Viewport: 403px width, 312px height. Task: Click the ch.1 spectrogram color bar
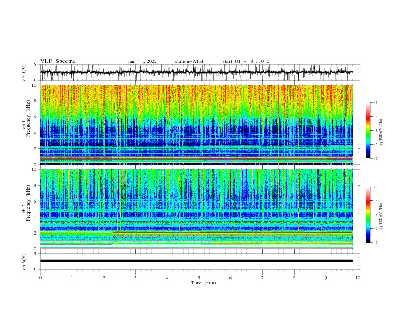[368, 131]
